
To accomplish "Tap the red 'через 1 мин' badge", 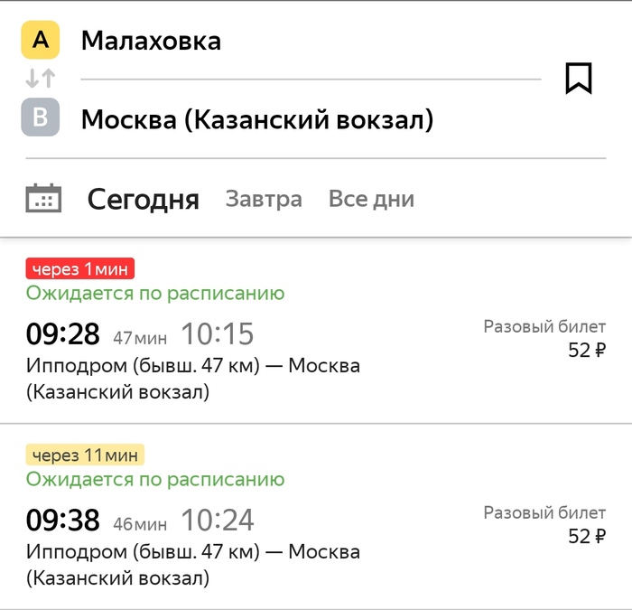I will click(80, 268).
